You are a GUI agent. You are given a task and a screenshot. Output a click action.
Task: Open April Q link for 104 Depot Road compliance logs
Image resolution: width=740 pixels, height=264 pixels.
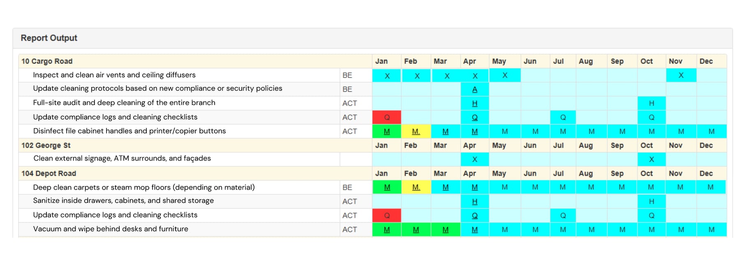[x=474, y=216]
